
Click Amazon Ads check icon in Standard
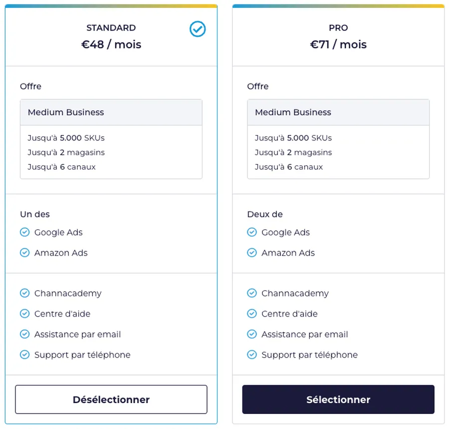point(24,253)
